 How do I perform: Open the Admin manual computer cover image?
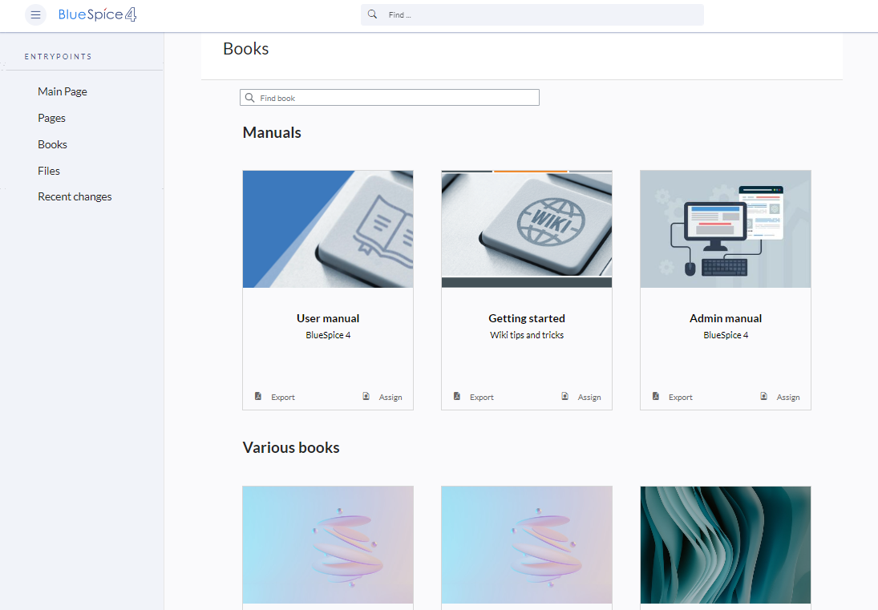(726, 229)
